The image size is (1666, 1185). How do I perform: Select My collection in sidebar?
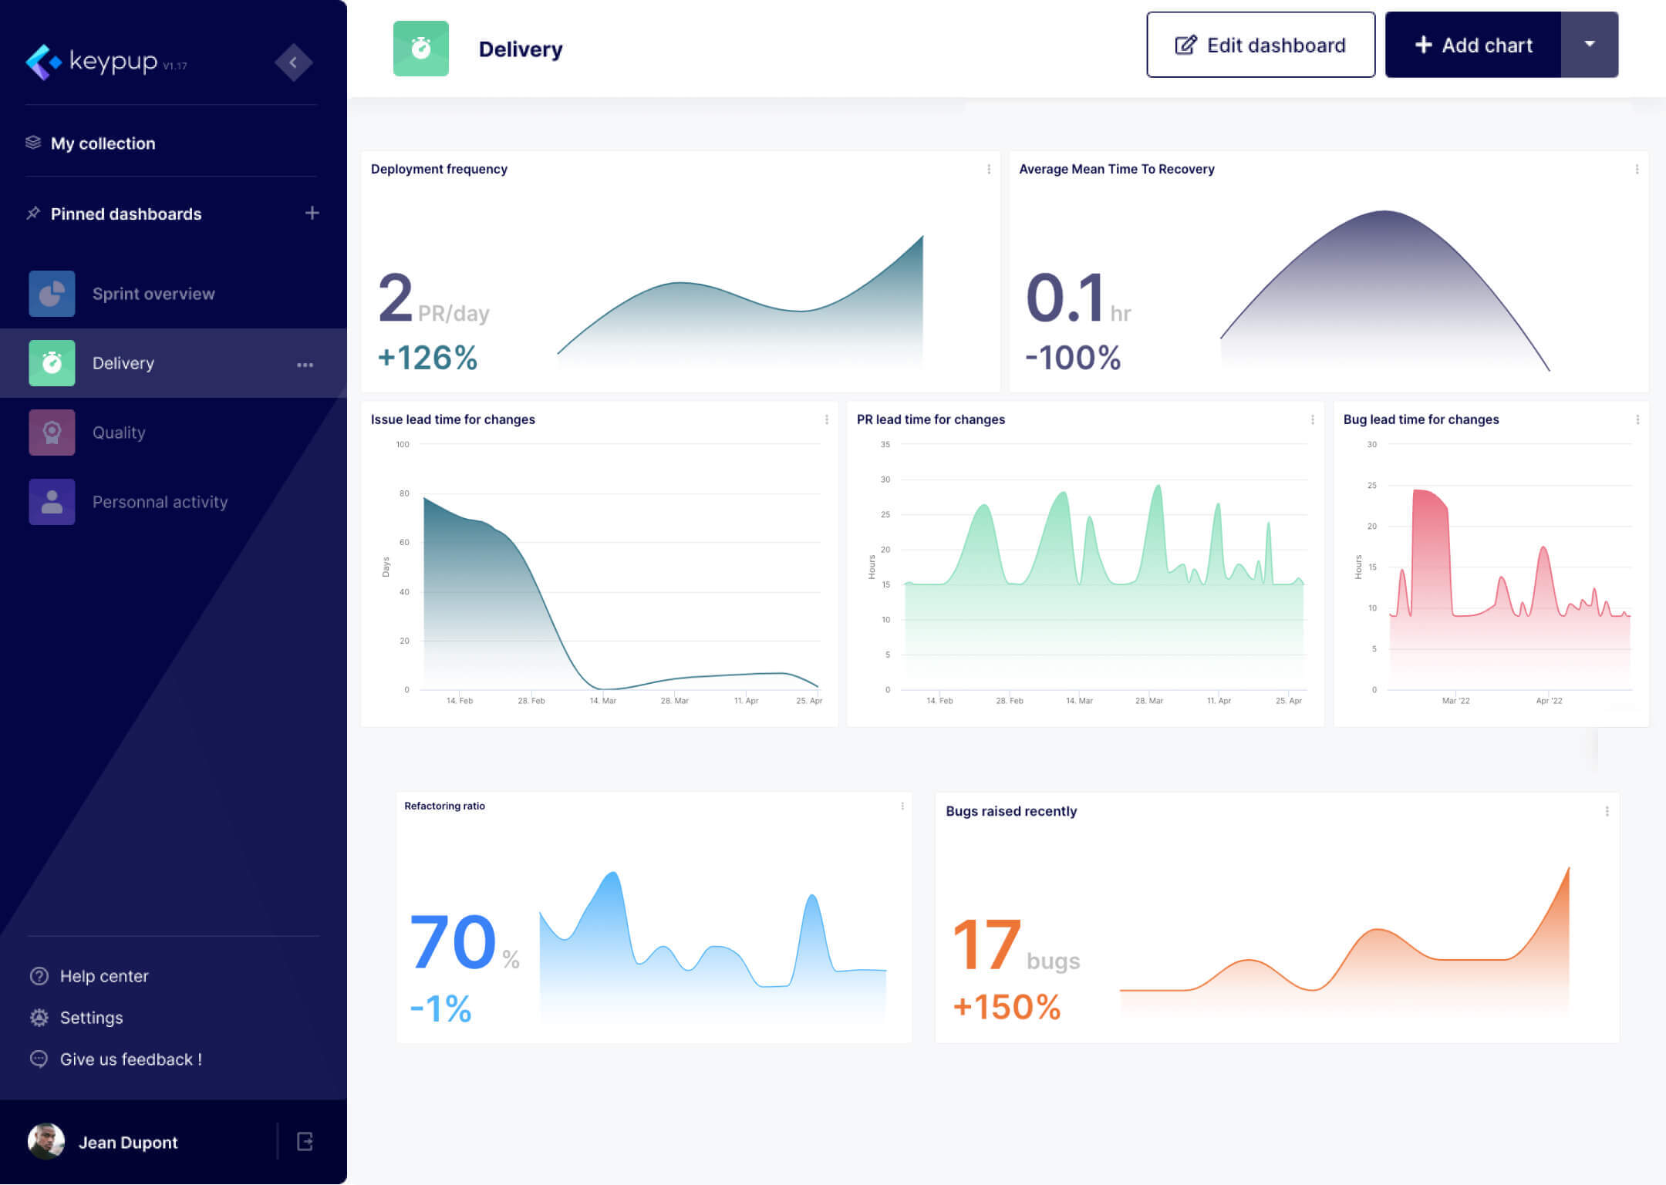click(103, 143)
